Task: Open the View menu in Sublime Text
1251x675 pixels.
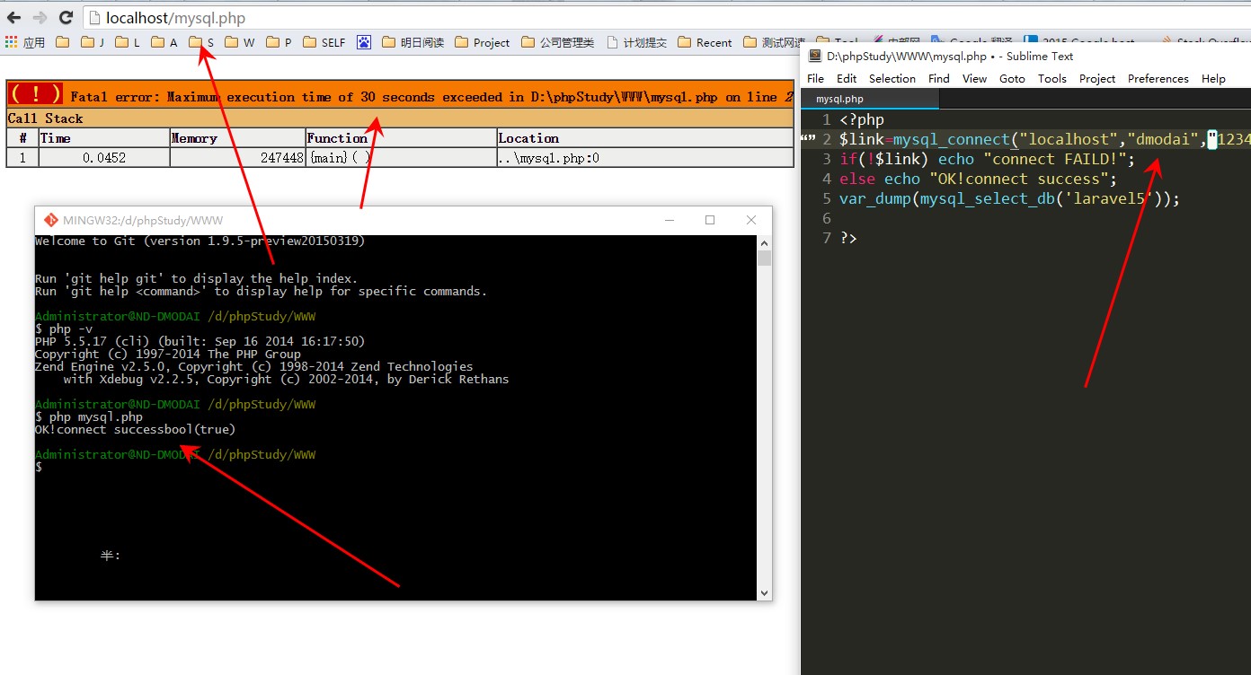Action: 974,78
